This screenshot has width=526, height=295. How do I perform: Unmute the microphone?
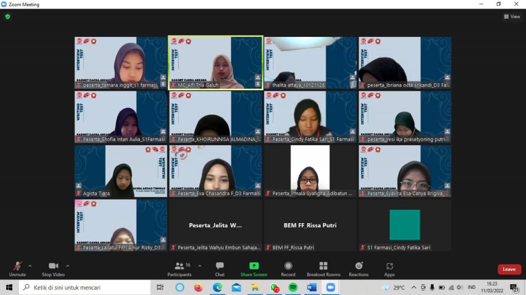click(x=17, y=268)
